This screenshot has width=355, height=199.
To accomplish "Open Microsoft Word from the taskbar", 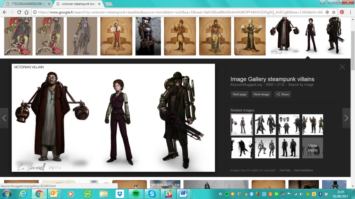I will click(x=183, y=194).
